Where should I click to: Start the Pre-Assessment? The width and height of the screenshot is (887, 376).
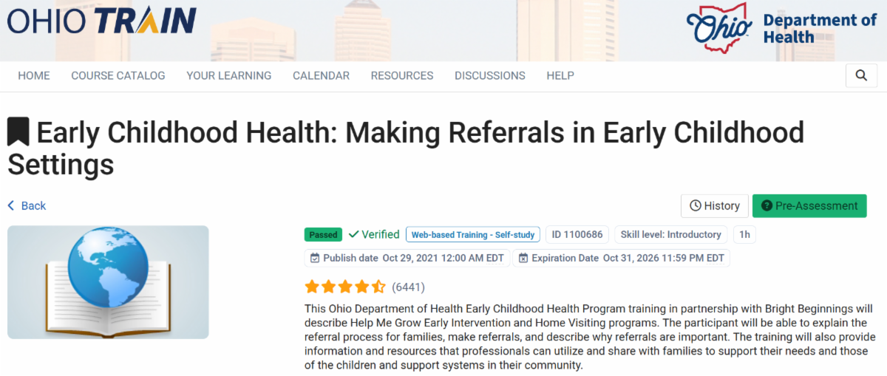(x=809, y=206)
